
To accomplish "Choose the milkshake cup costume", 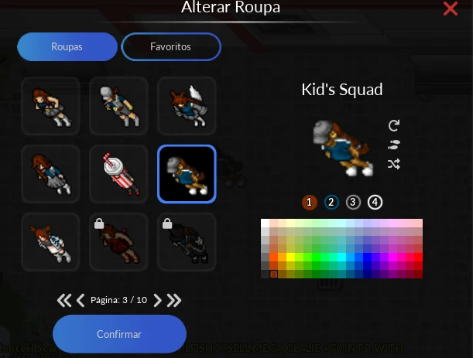I will pos(118,174).
